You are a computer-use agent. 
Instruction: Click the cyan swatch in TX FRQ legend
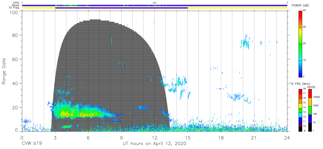pos(300,115)
